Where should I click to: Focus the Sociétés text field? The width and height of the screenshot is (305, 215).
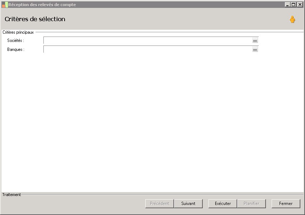[x=148, y=40]
